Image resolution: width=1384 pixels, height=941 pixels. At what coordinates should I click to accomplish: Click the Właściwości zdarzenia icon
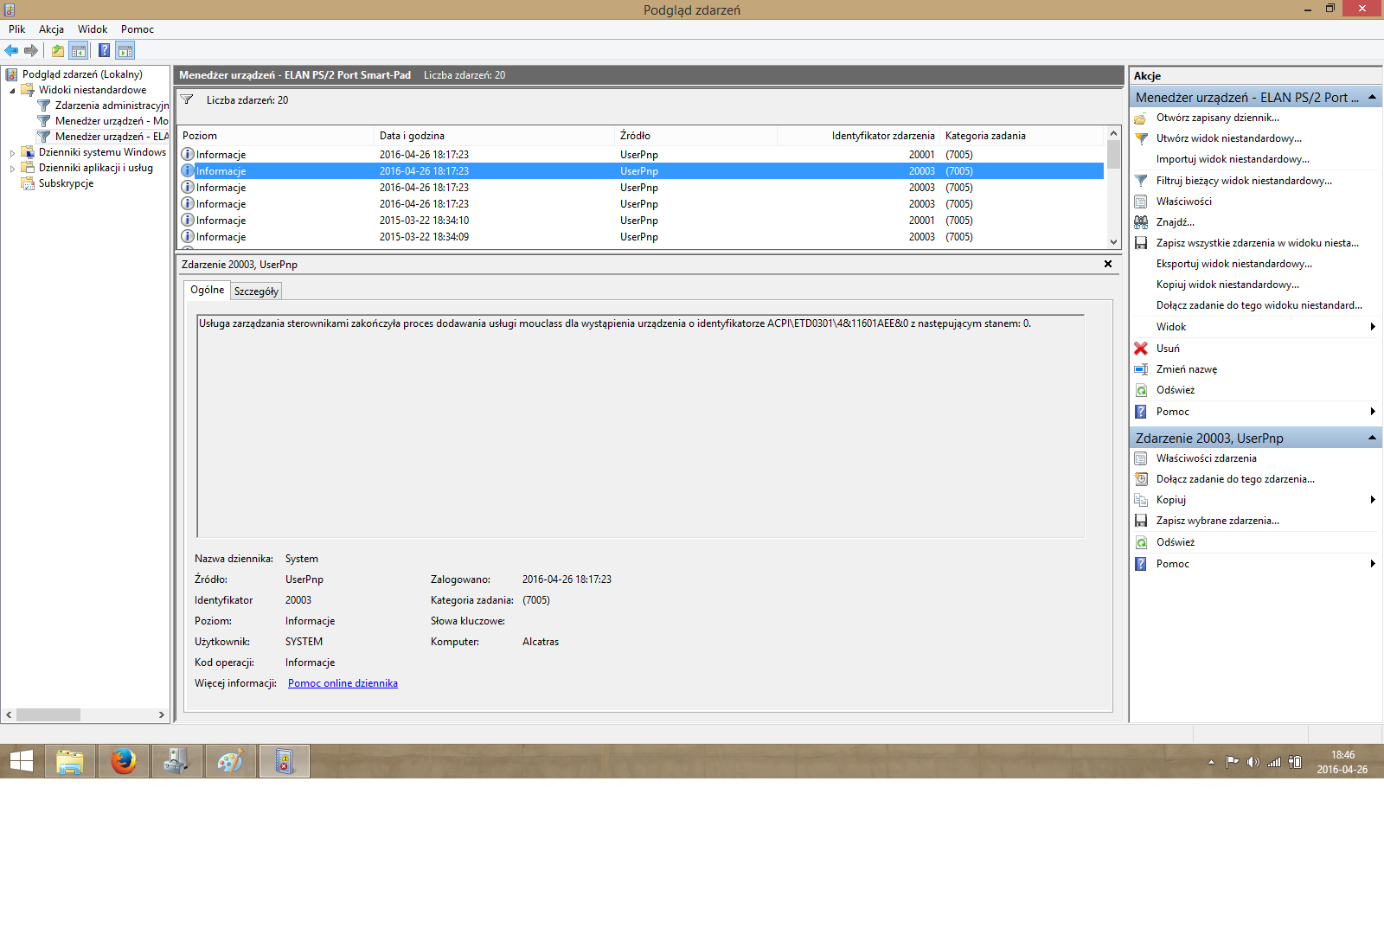coord(1141,458)
